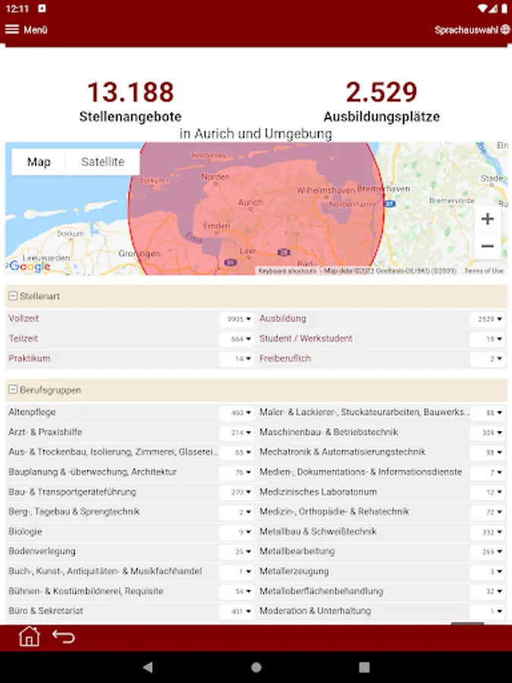
Task: Click Moderation & Unterhaltung row
Action: click(316, 611)
